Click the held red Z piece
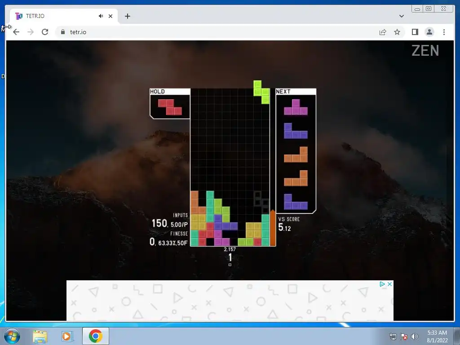Image resolution: width=460 pixels, height=345 pixels. pyautogui.click(x=170, y=107)
